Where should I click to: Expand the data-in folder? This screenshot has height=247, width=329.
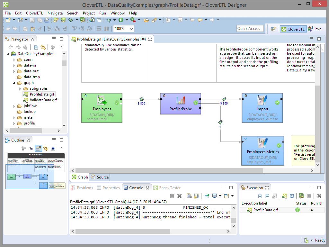coord(14,66)
